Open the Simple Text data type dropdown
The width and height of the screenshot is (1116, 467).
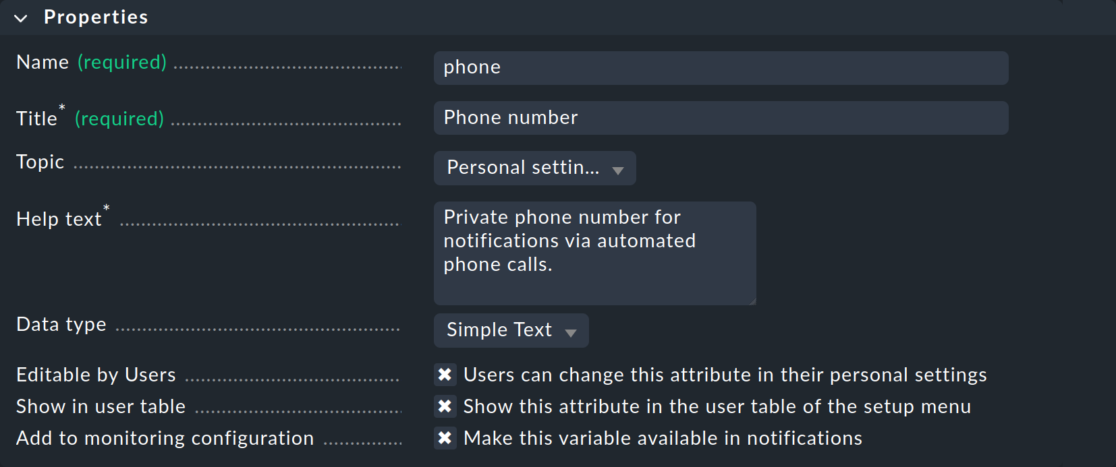[x=511, y=330]
